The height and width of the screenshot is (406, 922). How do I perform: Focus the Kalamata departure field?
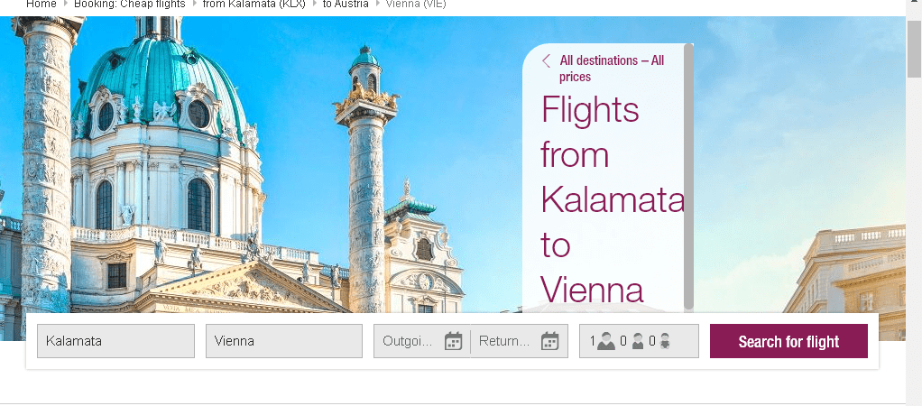[115, 341]
